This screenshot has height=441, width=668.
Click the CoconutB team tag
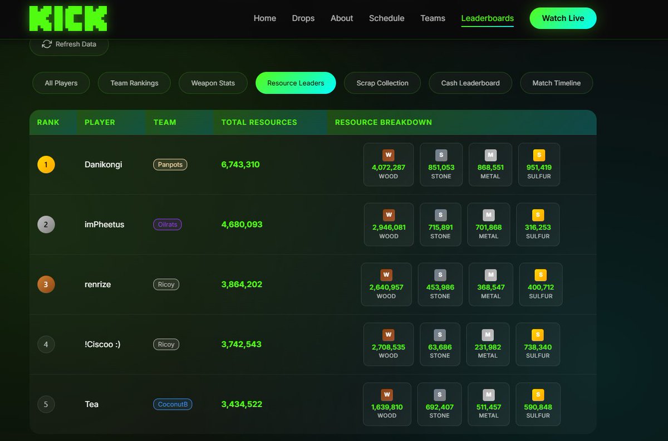coord(173,404)
